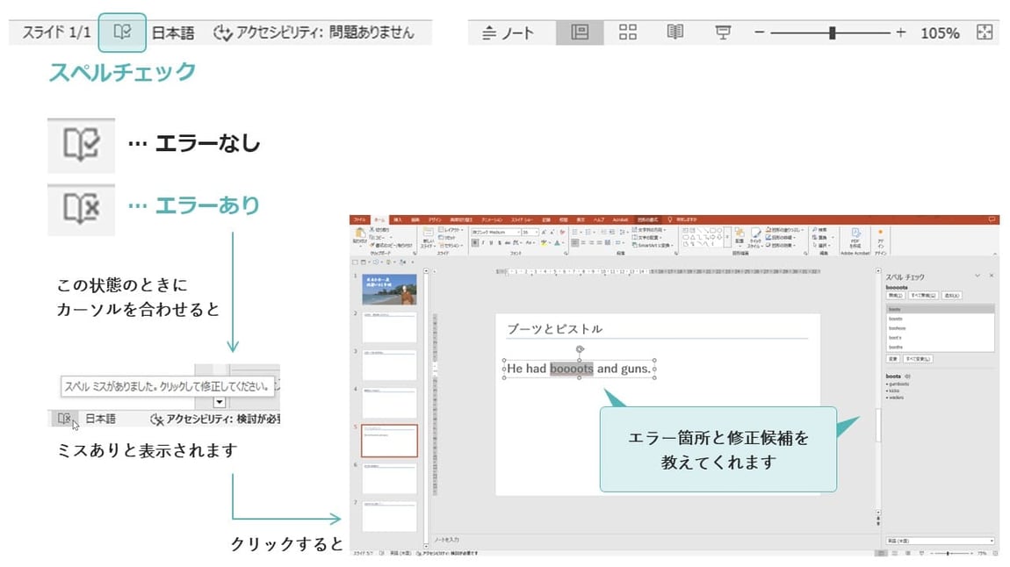Start slide show from the status bar icon

click(x=723, y=32)
